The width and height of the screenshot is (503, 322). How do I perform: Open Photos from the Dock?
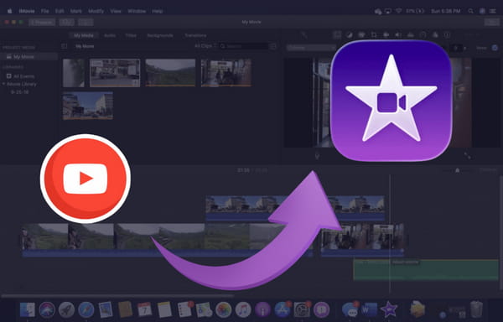[x=224, y=309]
